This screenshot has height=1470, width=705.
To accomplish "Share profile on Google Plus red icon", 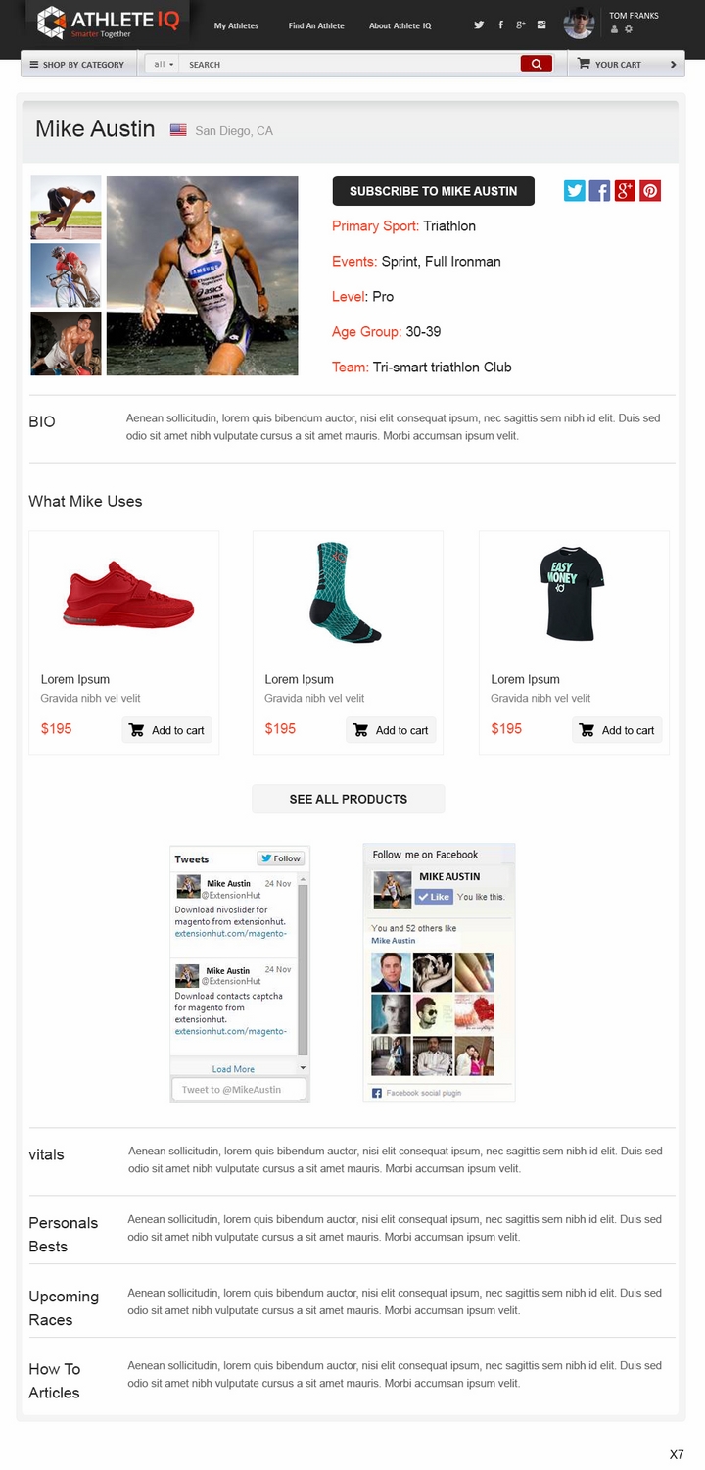I will [625, 191].
